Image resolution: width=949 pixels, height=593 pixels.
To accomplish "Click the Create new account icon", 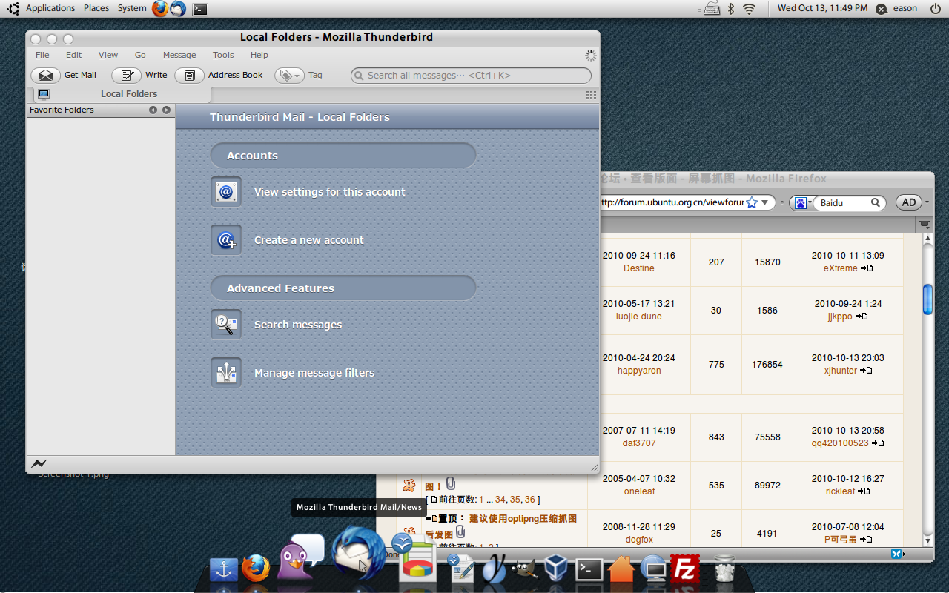I will [x=226, y=240].
